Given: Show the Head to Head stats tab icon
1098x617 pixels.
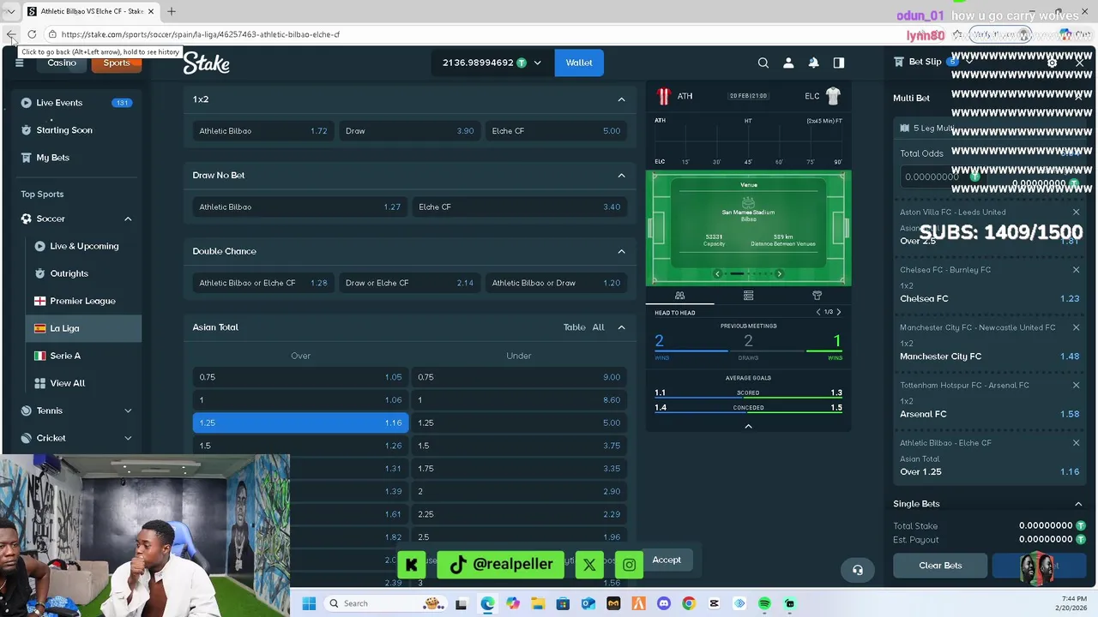Looking at the screenshot, I should (679, 296).
